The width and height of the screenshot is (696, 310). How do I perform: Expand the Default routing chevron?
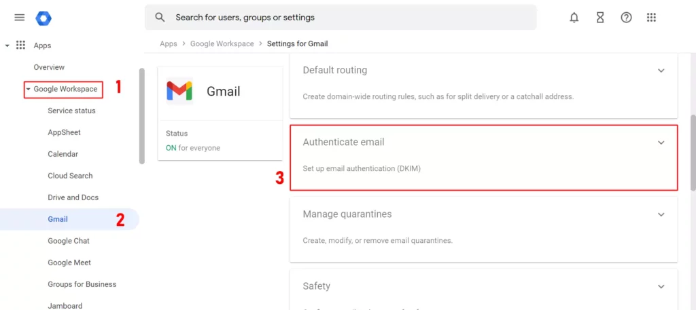pyautogui.click(x=661, y=71)
